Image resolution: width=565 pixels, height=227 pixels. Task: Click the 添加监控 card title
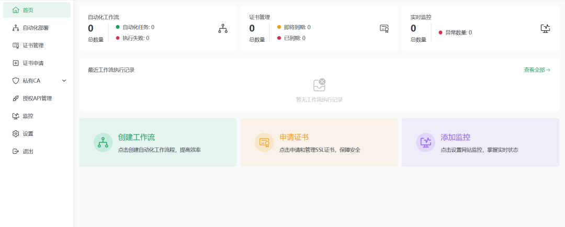point(456,137)
